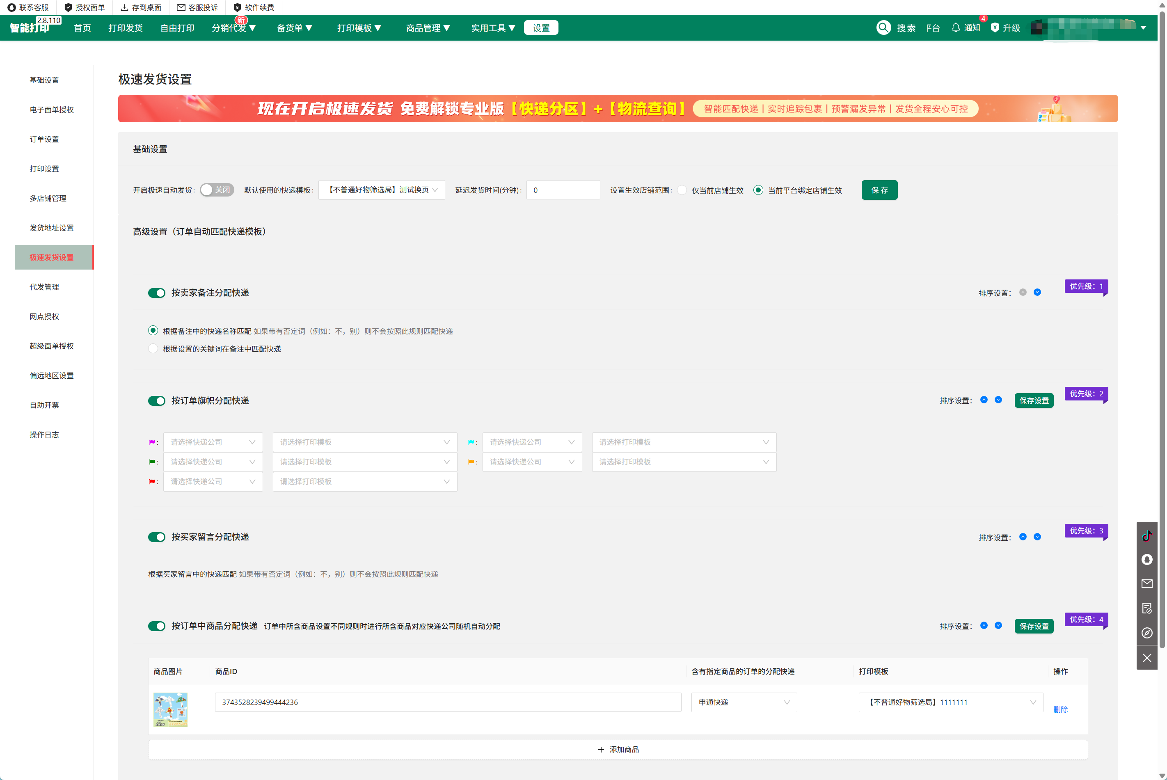Toggle 开启极速自动发货 switch on

pos(217,190)
